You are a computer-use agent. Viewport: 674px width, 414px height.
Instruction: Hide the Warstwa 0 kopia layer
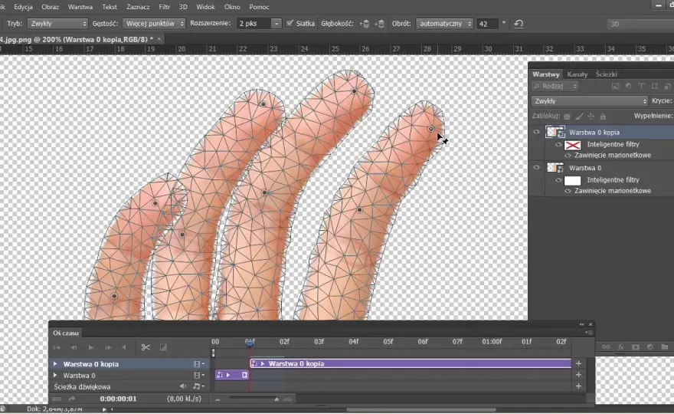[x=536, y=132]
